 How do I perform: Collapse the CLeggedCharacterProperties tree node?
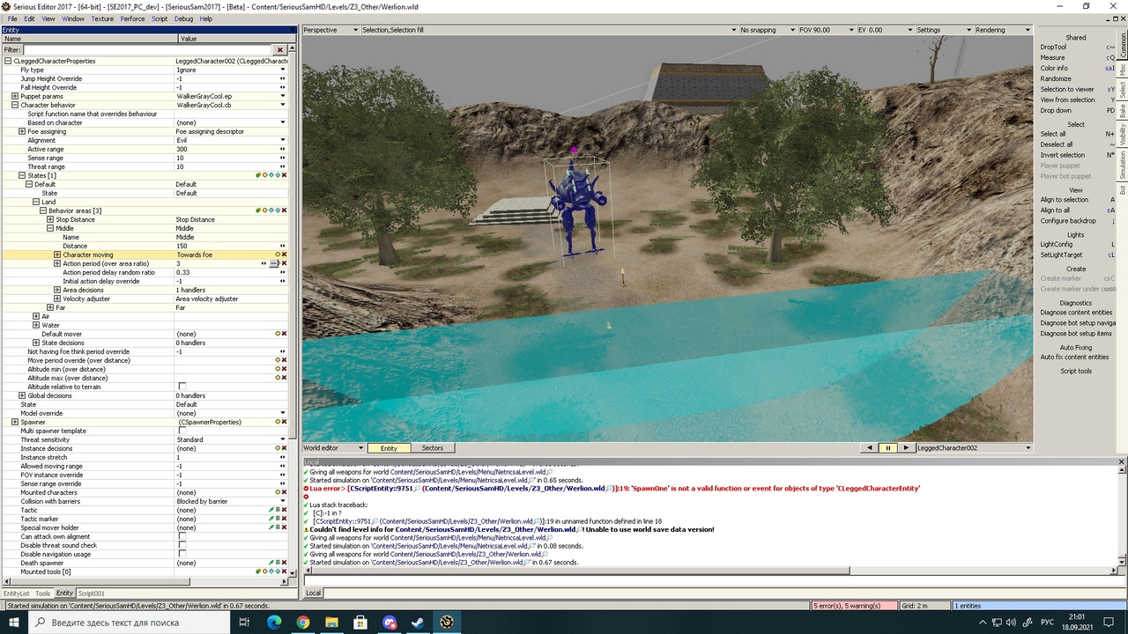coord(8,61)
